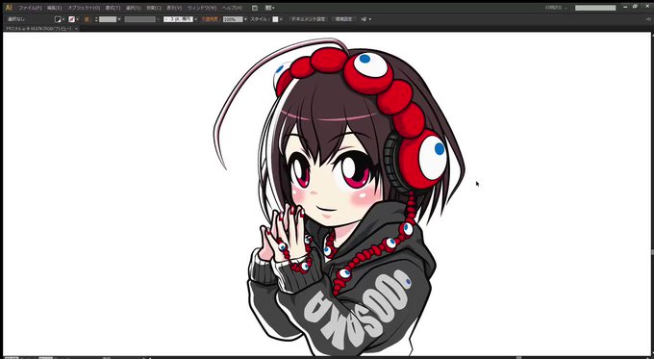Click the variable width profile field
Screen dimensions: 654x359
click(x=139, y=19)
